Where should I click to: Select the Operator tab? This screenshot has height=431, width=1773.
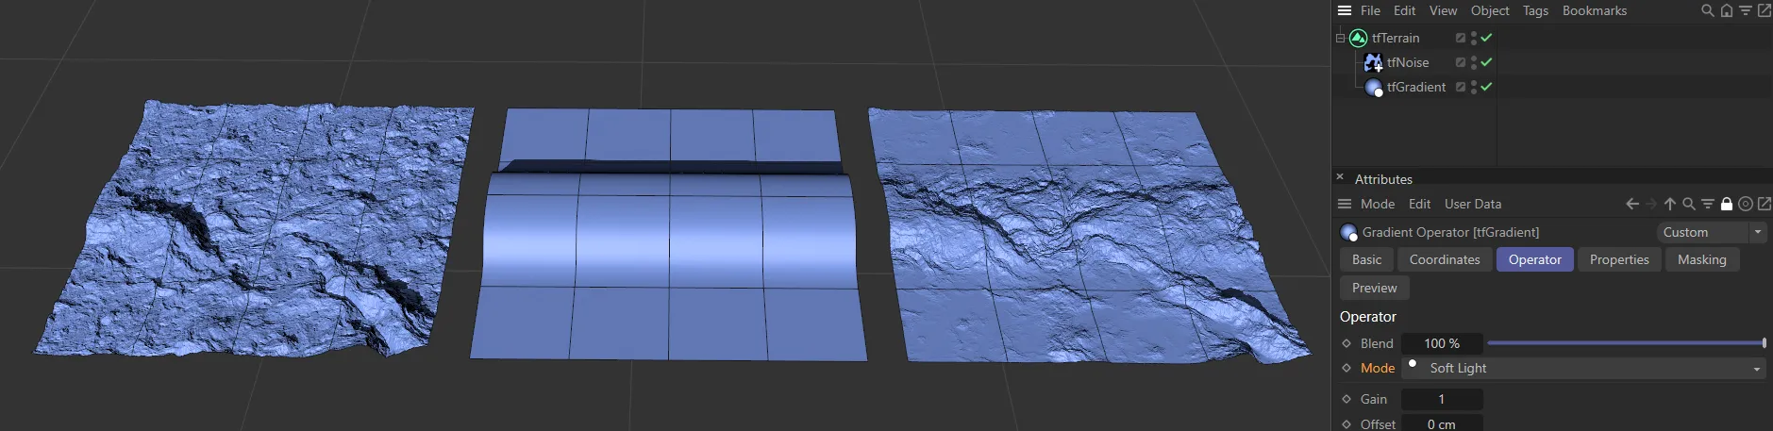(1534, 259)
